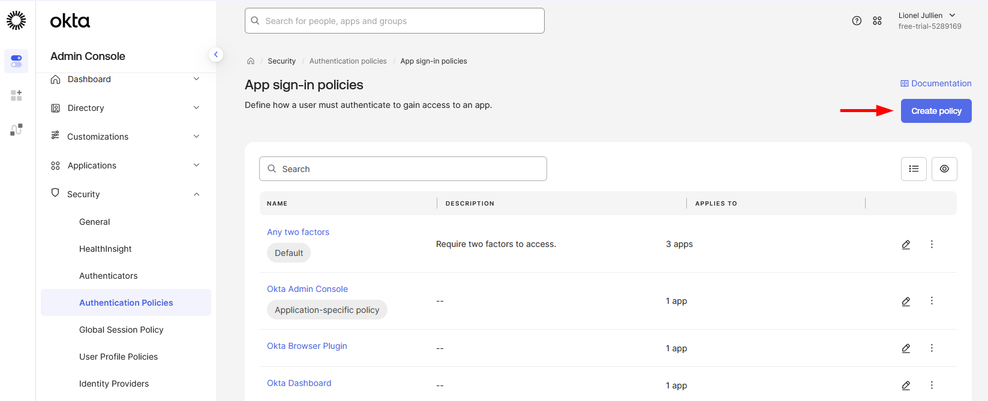Screen dimensions: 988x401
Task: Click the Create policy button
Action: pos(936,111)
